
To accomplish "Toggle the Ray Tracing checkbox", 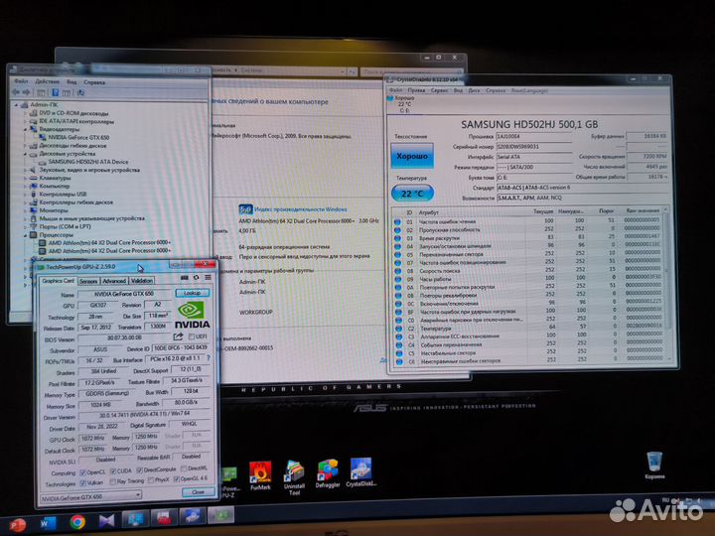I will [x=112, y=481].
